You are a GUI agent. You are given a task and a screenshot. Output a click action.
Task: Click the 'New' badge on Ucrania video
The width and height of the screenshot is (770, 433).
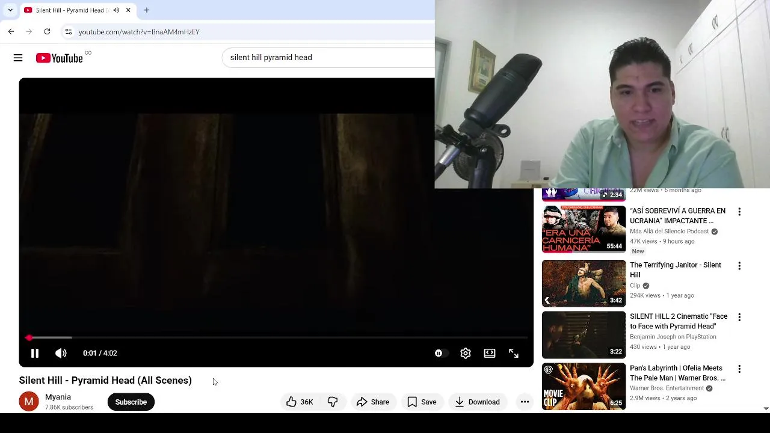[638, 251]
